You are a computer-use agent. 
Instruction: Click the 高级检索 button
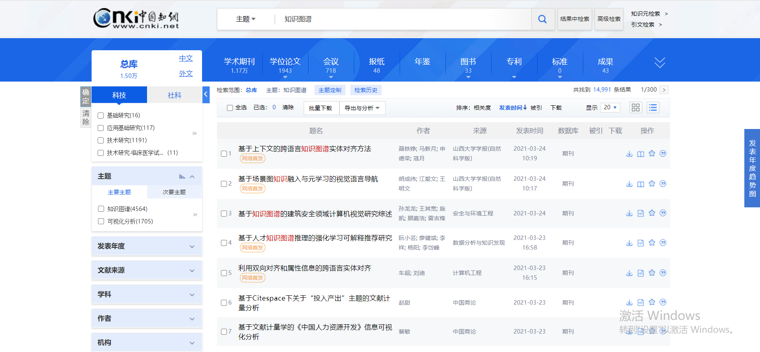click(609, 19)
